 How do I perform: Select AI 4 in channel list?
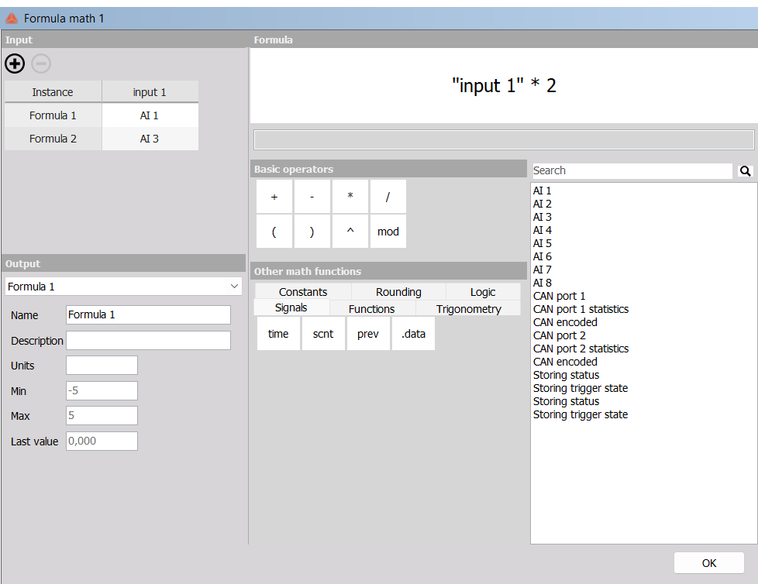pyautogui.click(x=542, y=230)
